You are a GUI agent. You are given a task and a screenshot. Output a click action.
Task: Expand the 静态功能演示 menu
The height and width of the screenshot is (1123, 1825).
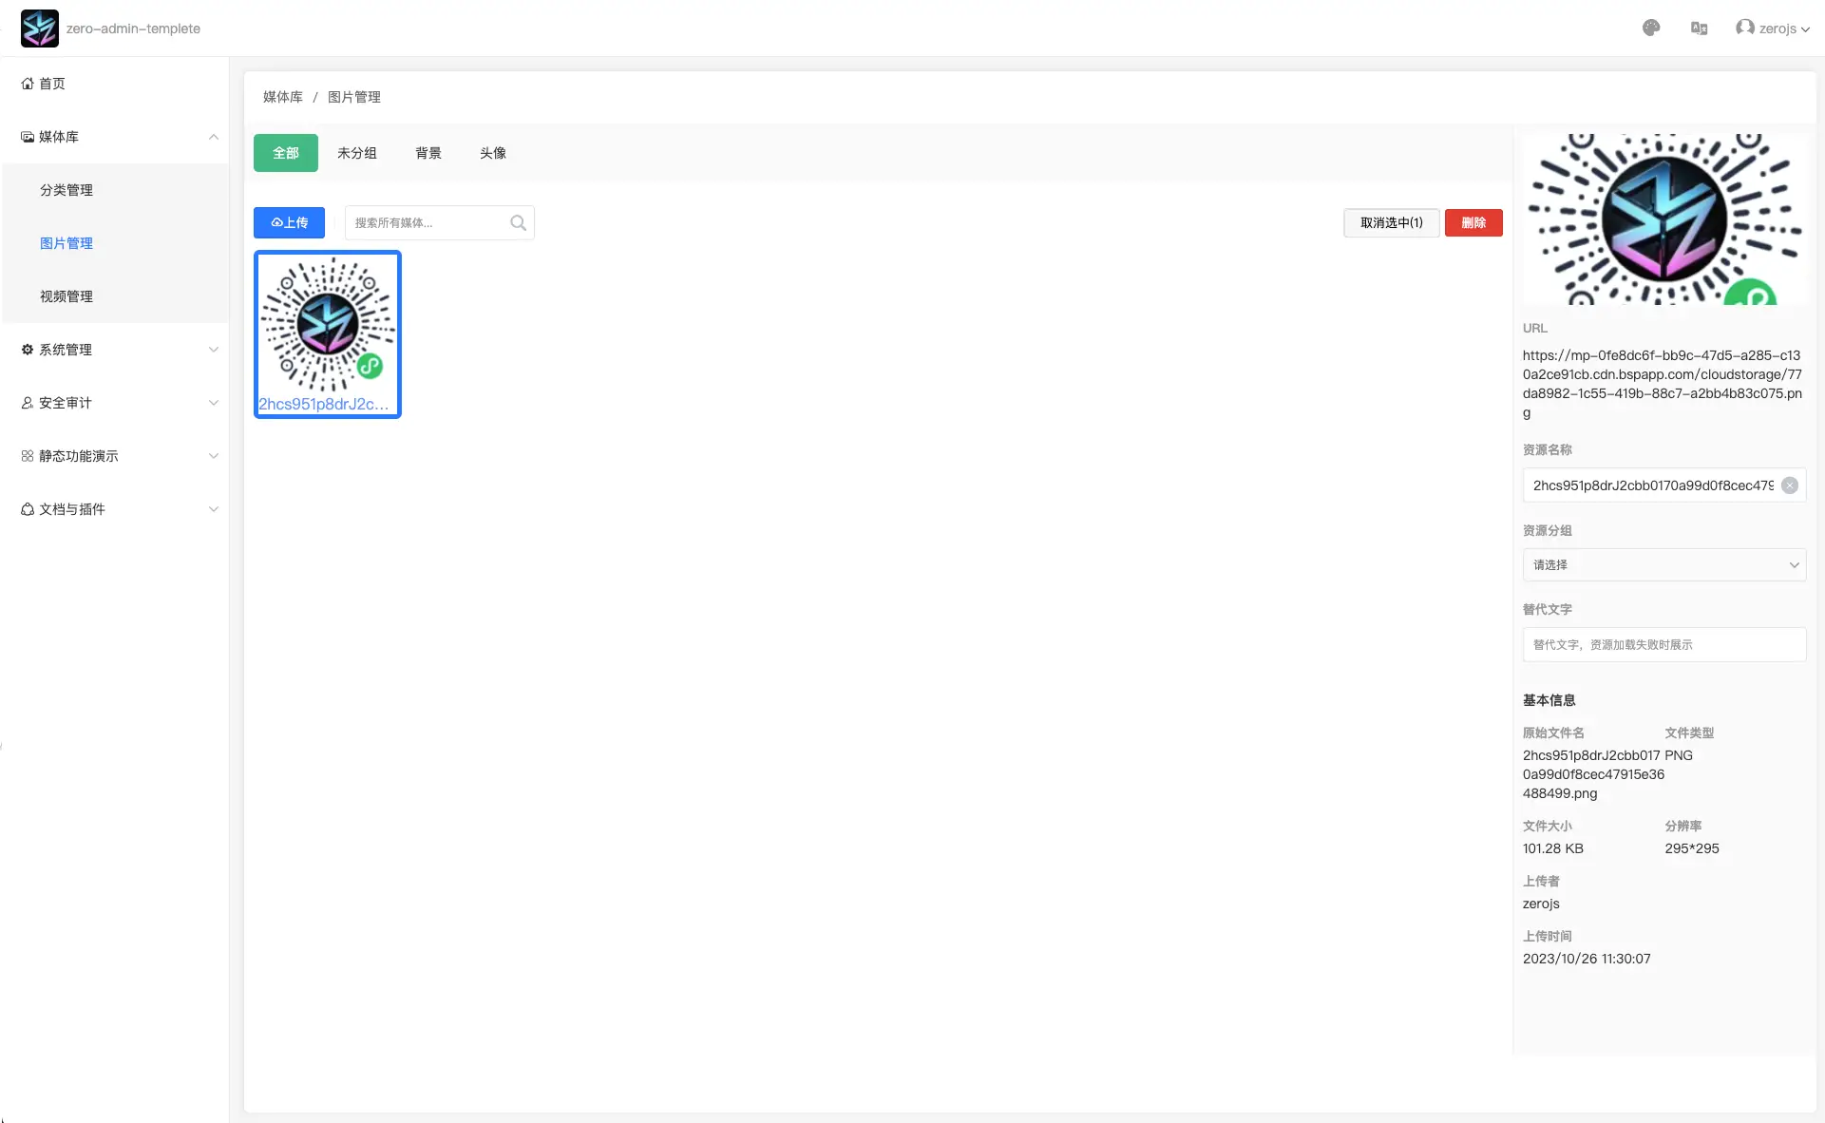(114, 456)
